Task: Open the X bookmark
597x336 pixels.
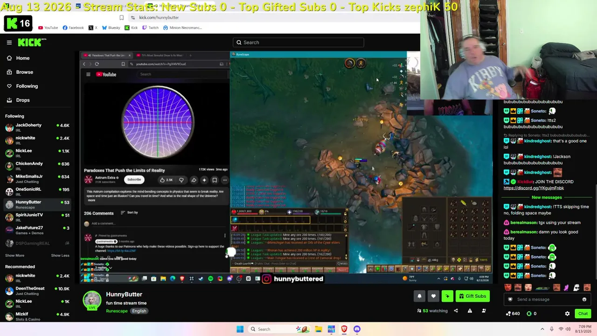Action: 93,28
